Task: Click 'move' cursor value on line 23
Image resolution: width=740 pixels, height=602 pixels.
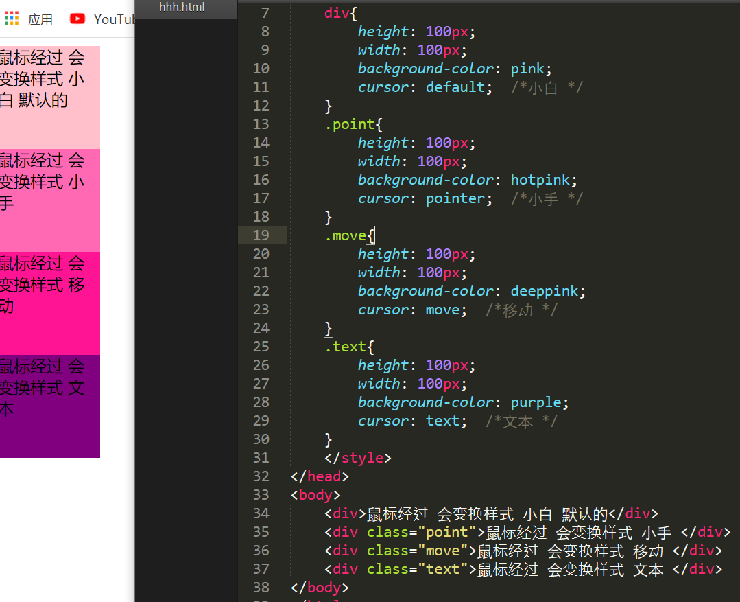Action: click(442, 310)
